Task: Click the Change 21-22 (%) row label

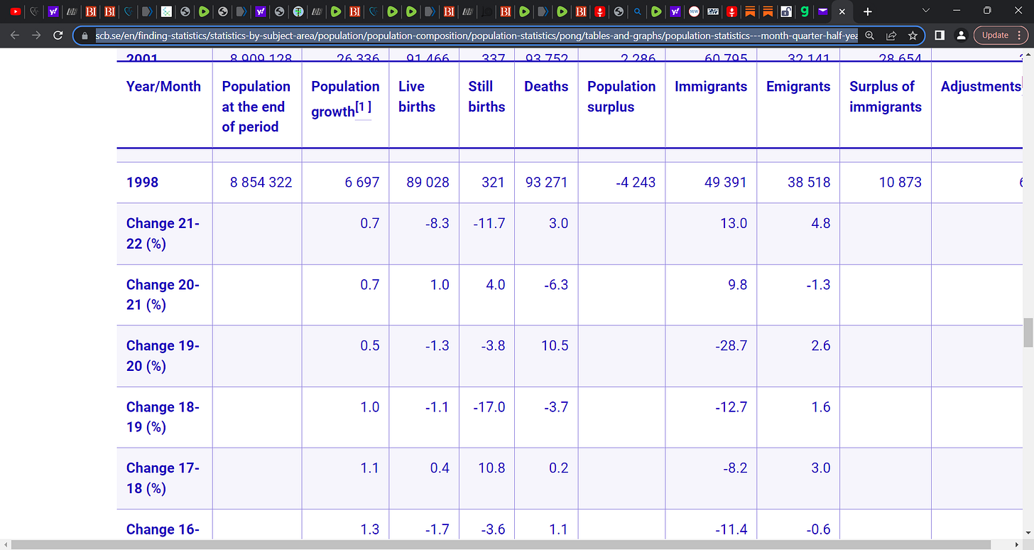Action: [x=163, y=233]
